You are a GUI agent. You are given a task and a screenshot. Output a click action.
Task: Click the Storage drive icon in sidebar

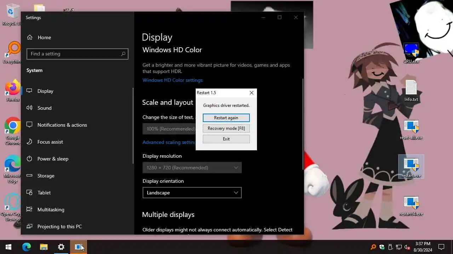[30, 176]
